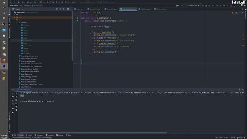Hide the Project panel with minus icon
The width and height of the screenshot is (247, 139).
pos(71,9)
